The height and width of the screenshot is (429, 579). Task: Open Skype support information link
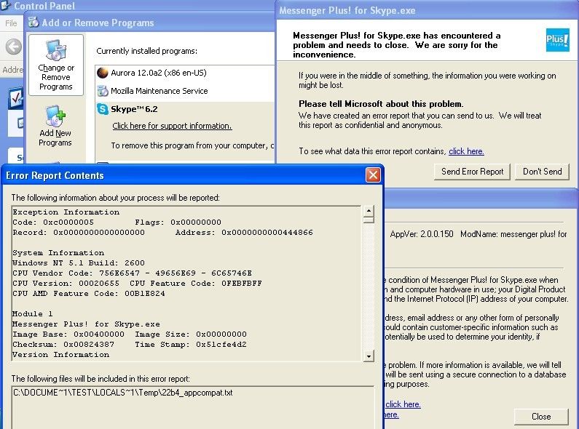coord(172,126)
